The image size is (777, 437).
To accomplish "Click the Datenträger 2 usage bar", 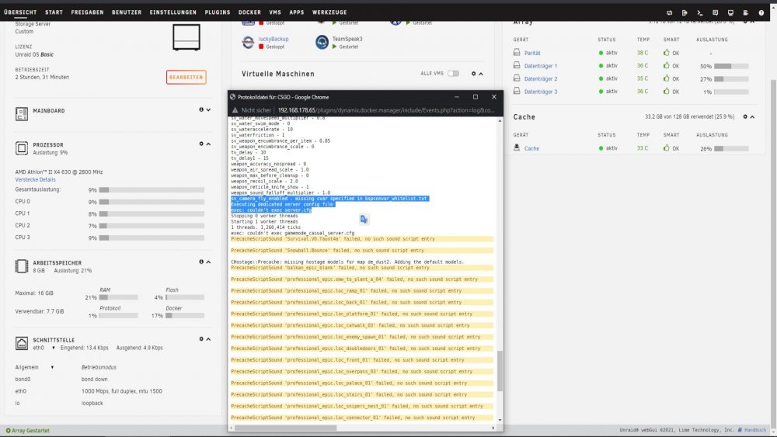I will click(x=731, y=79).
